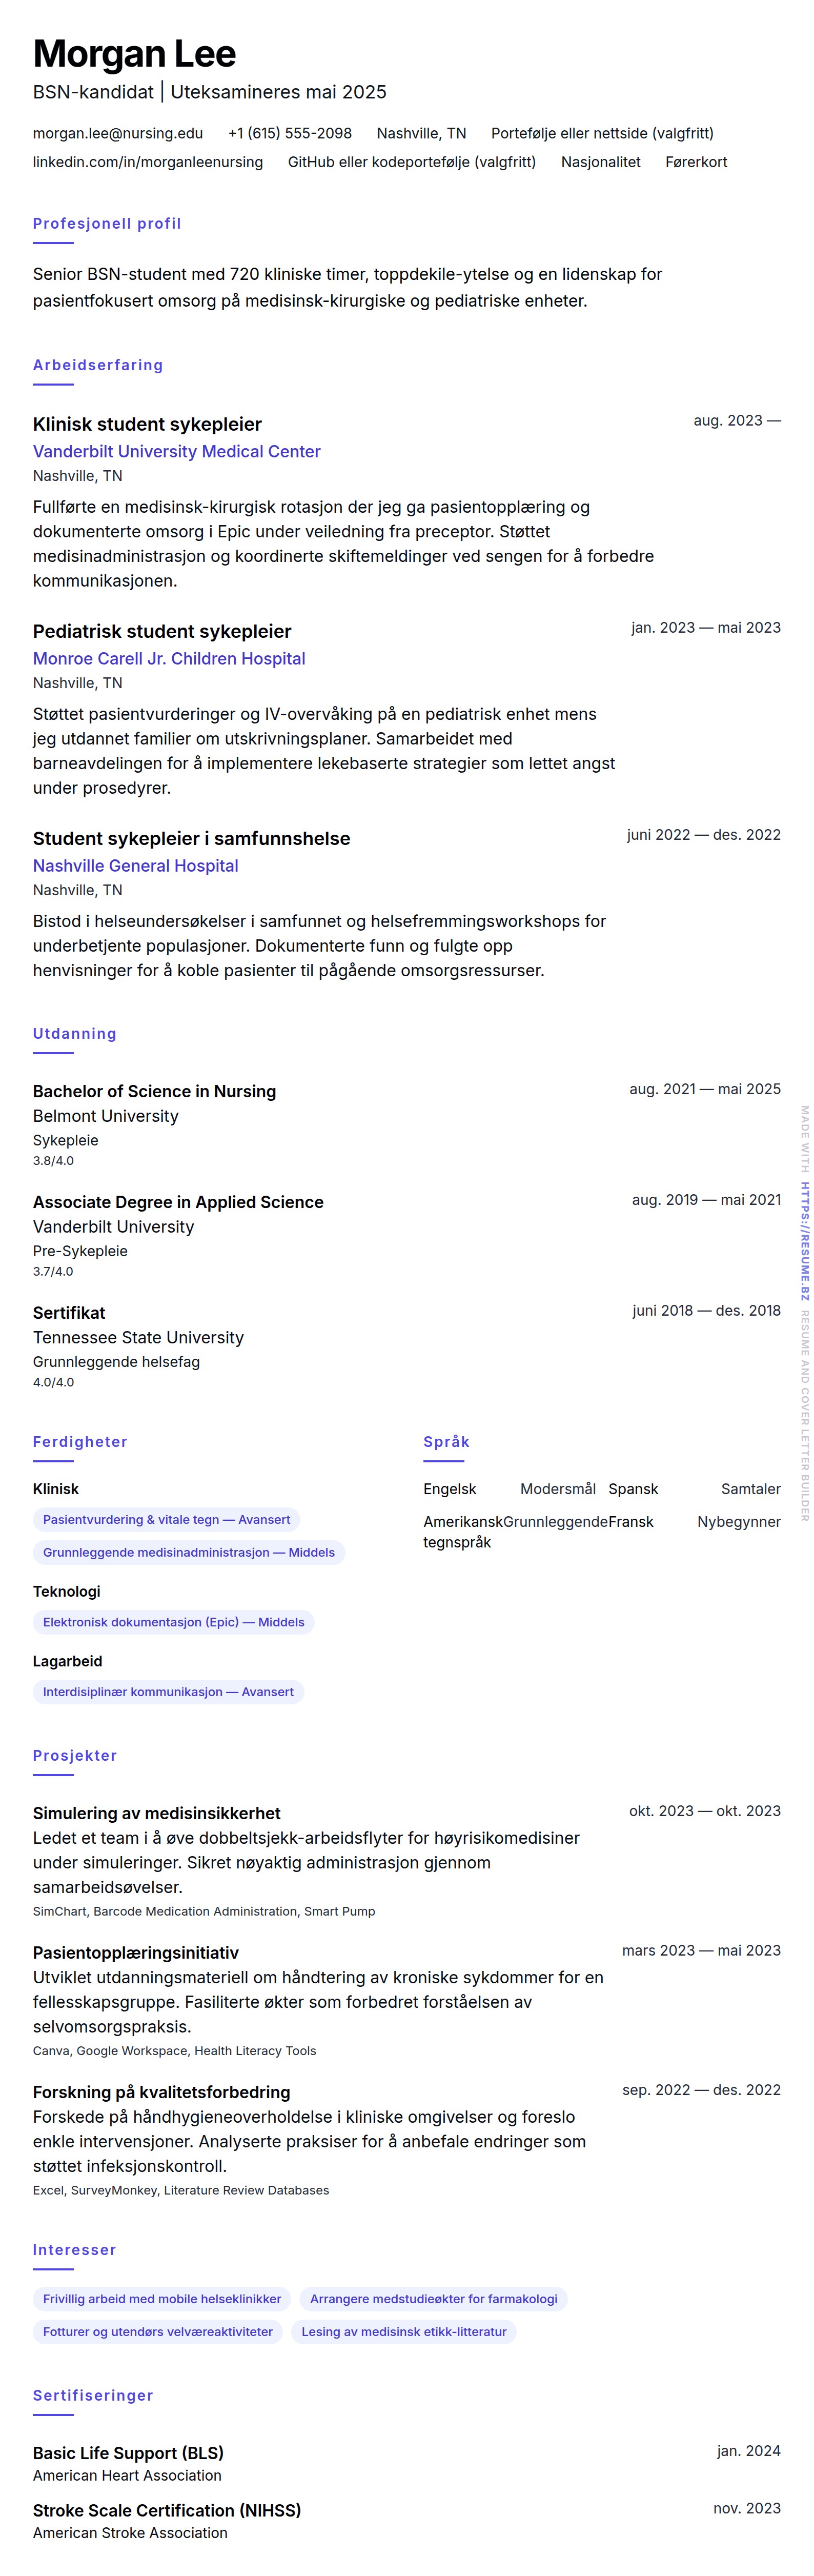This screenshot has width=814, height=2576.
Task: Click the Elektronisk dokumentasjon (Epic) tag
Action: point(173,1622)
